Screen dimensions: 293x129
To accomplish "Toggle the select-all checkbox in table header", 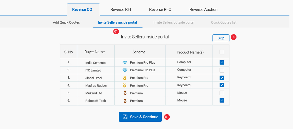I will click(x=222, y=52).
